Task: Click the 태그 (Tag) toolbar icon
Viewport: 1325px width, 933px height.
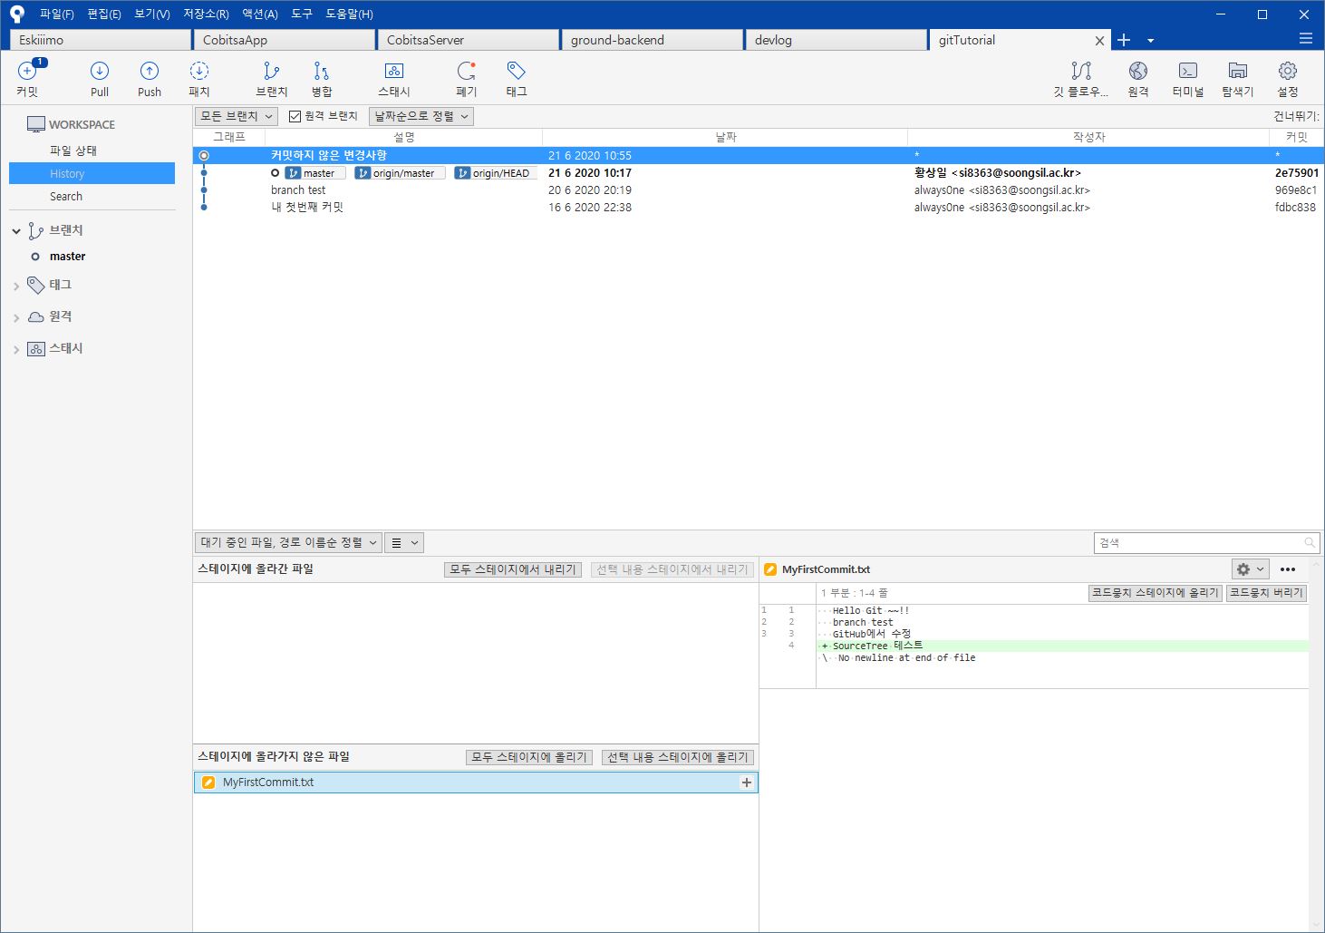Action: click(517, 78)
